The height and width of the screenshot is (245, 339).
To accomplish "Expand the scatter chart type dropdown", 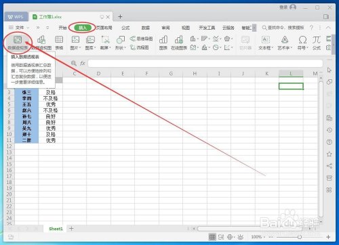I will click(x=232, y=47).
